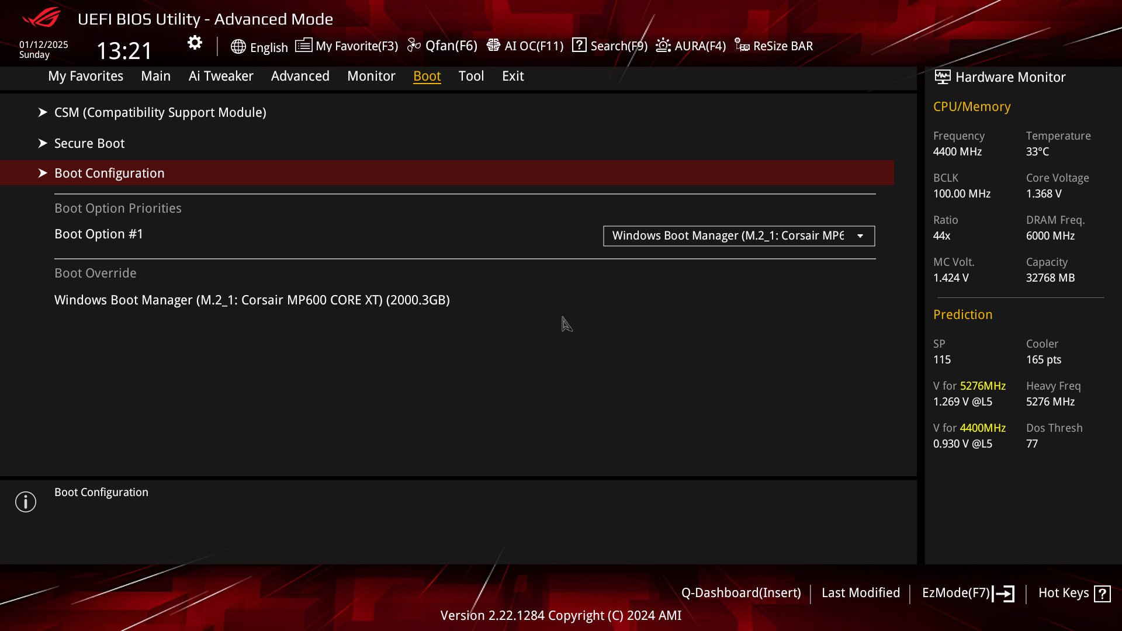Click SP value 115
This screenshot has height=631, width=1122.
click(942, 360)
